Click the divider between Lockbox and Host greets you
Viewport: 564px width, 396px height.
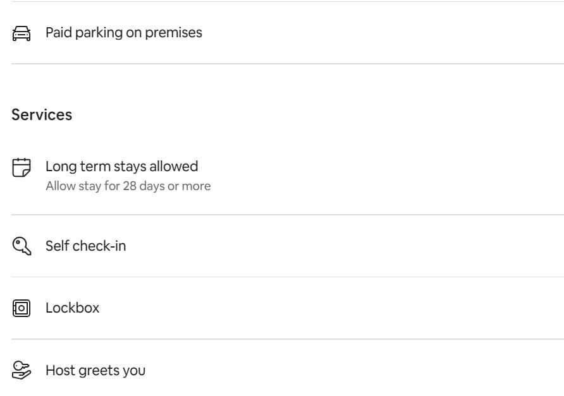(288, 339)
